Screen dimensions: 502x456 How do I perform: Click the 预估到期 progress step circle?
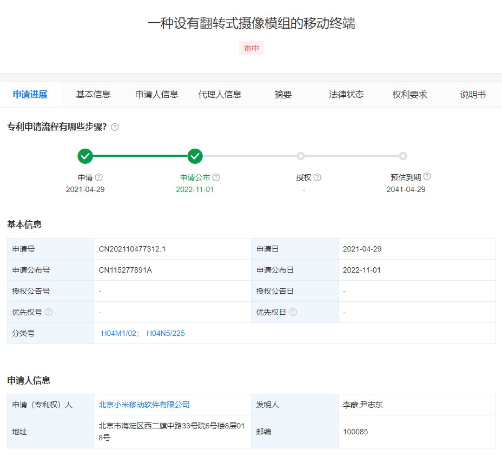click(x=403, y=156)
